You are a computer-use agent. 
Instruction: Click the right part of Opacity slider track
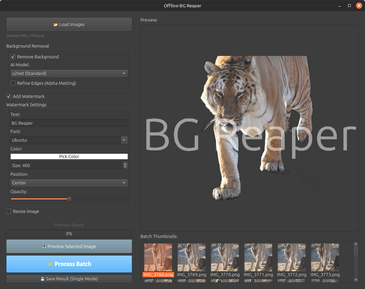[x=99, y=199]
